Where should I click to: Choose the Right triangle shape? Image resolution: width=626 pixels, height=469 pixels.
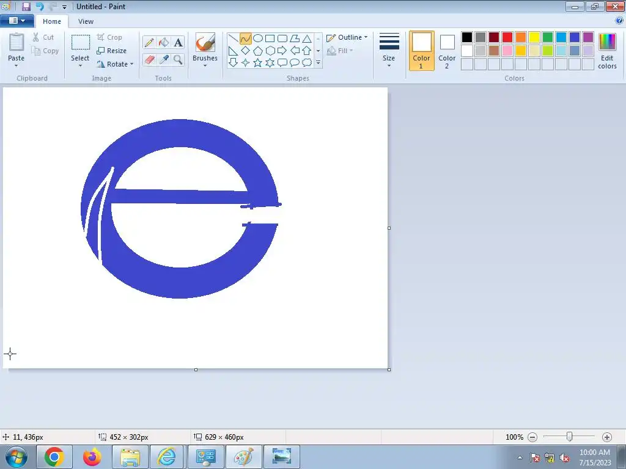tap(233, 51)
